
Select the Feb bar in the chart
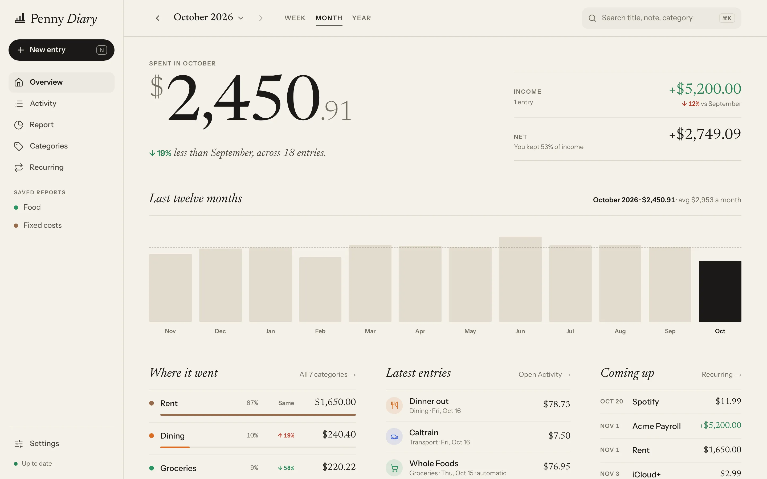(320, 290)
